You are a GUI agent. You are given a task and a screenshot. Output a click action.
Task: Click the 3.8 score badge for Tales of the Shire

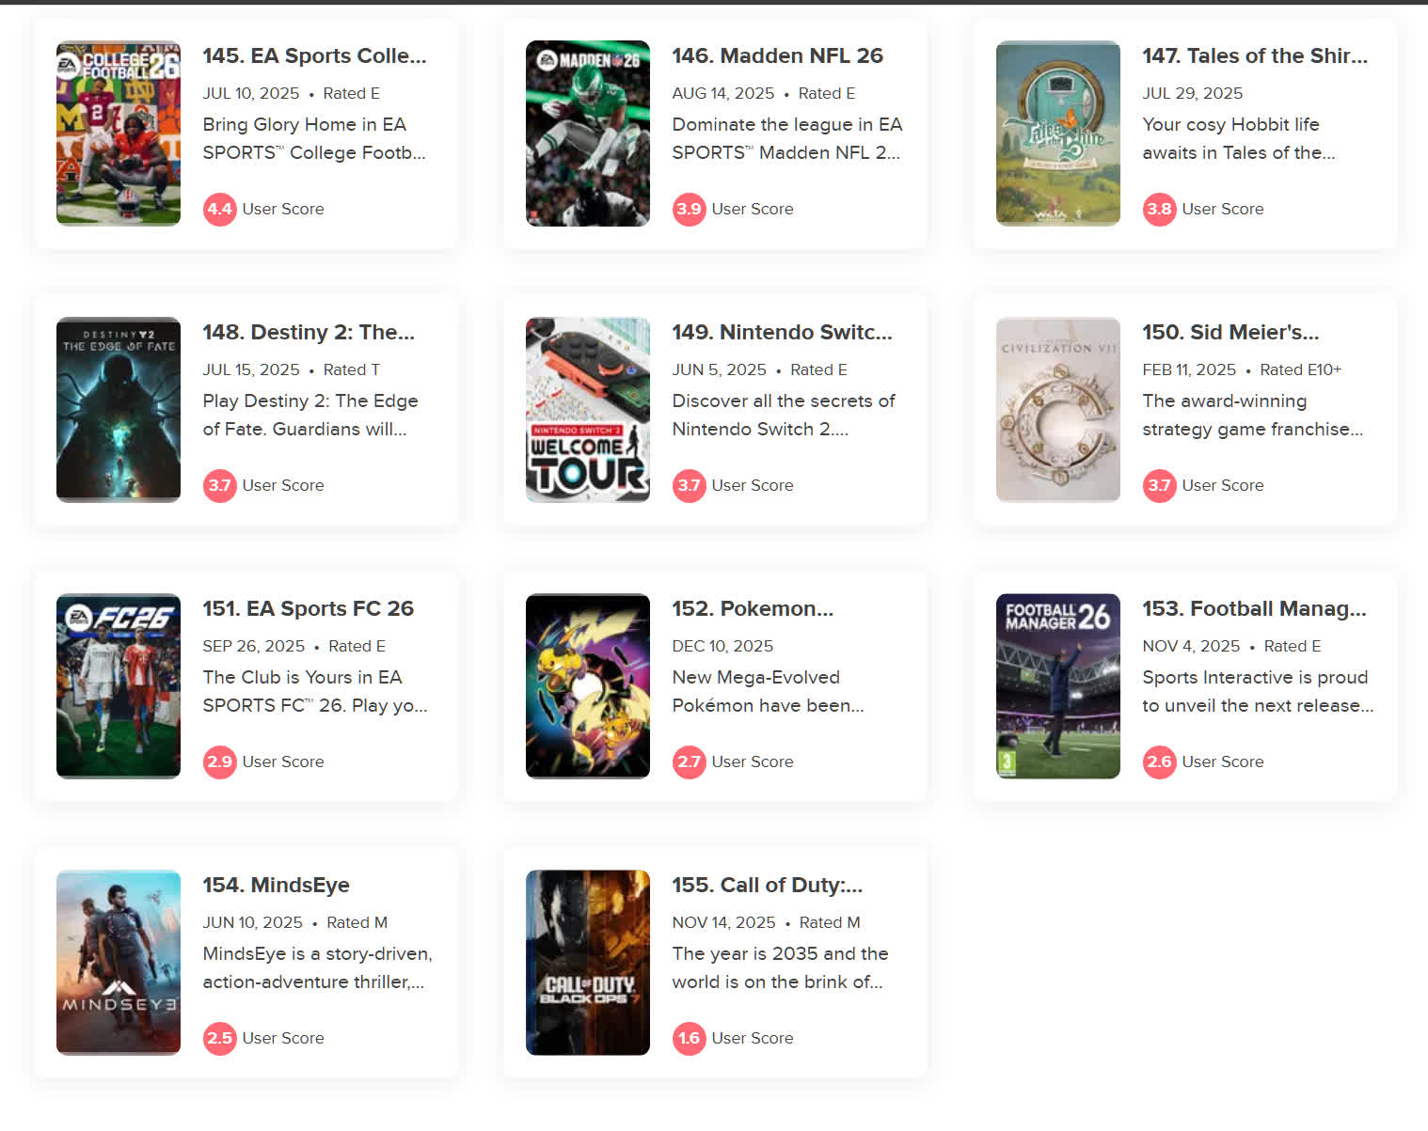[1159, 209]
